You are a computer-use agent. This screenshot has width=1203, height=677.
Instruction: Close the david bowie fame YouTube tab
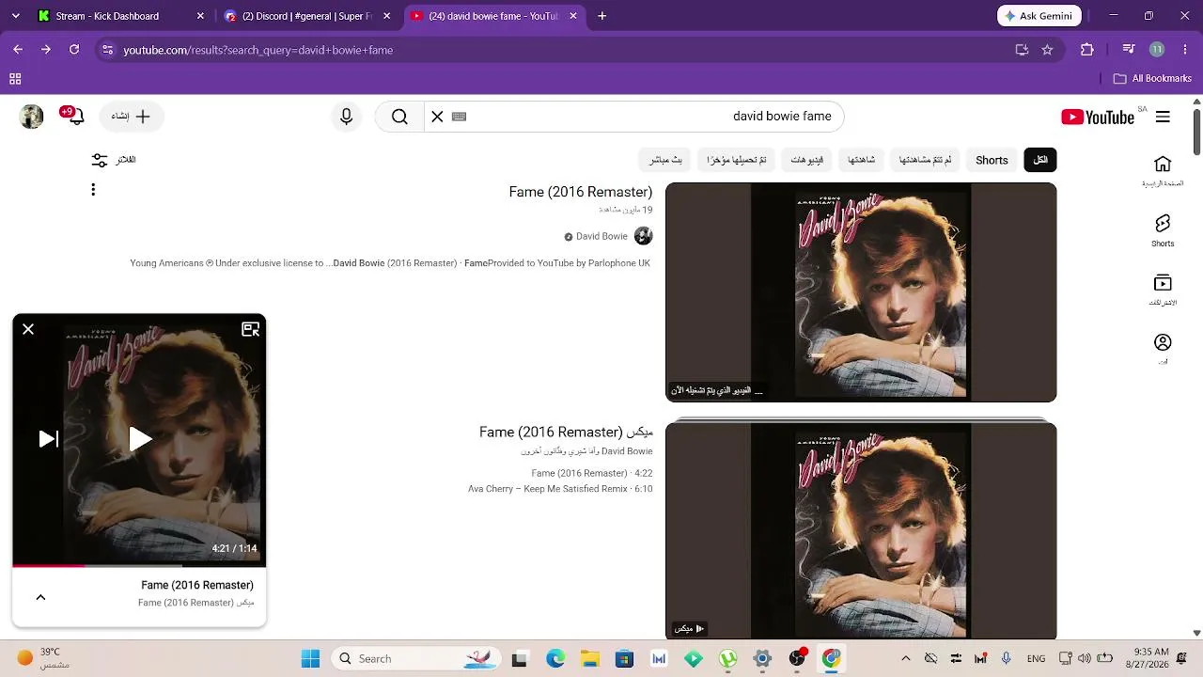pyautogui.click(x=574, y=16)
